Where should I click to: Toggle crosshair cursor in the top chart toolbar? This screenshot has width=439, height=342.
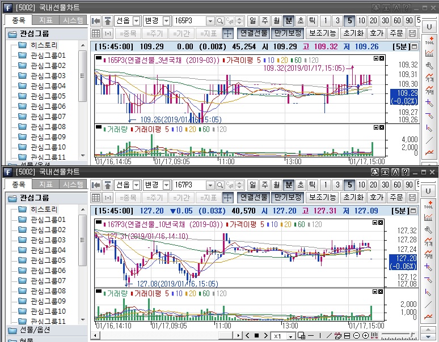coord(227,33)
